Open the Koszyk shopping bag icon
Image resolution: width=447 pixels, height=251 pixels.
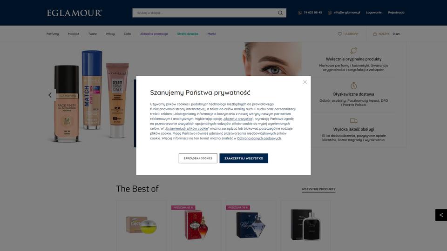[375, 34]
